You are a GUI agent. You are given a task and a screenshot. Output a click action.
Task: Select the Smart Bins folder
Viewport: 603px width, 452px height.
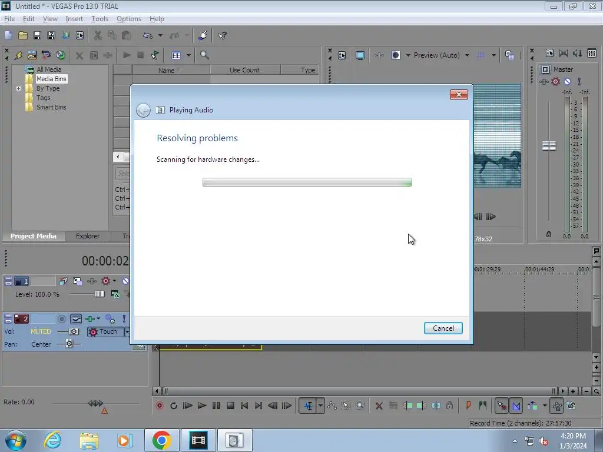(x=51, y=107)
